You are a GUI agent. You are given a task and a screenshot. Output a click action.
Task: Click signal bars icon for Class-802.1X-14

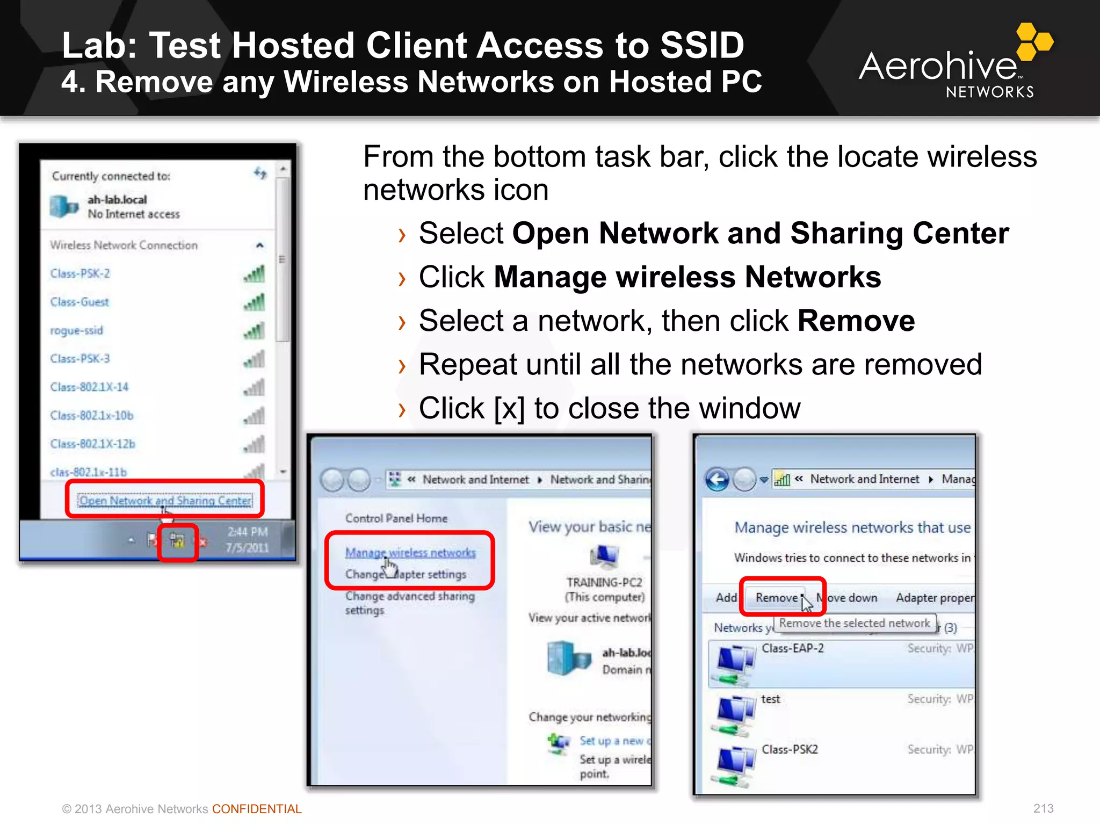click(x=255, y=387)
